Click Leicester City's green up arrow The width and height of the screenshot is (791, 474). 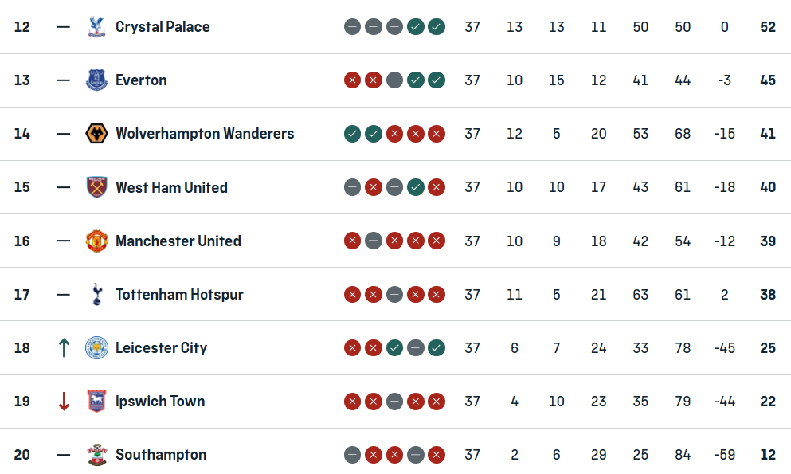tap(64, 347)
